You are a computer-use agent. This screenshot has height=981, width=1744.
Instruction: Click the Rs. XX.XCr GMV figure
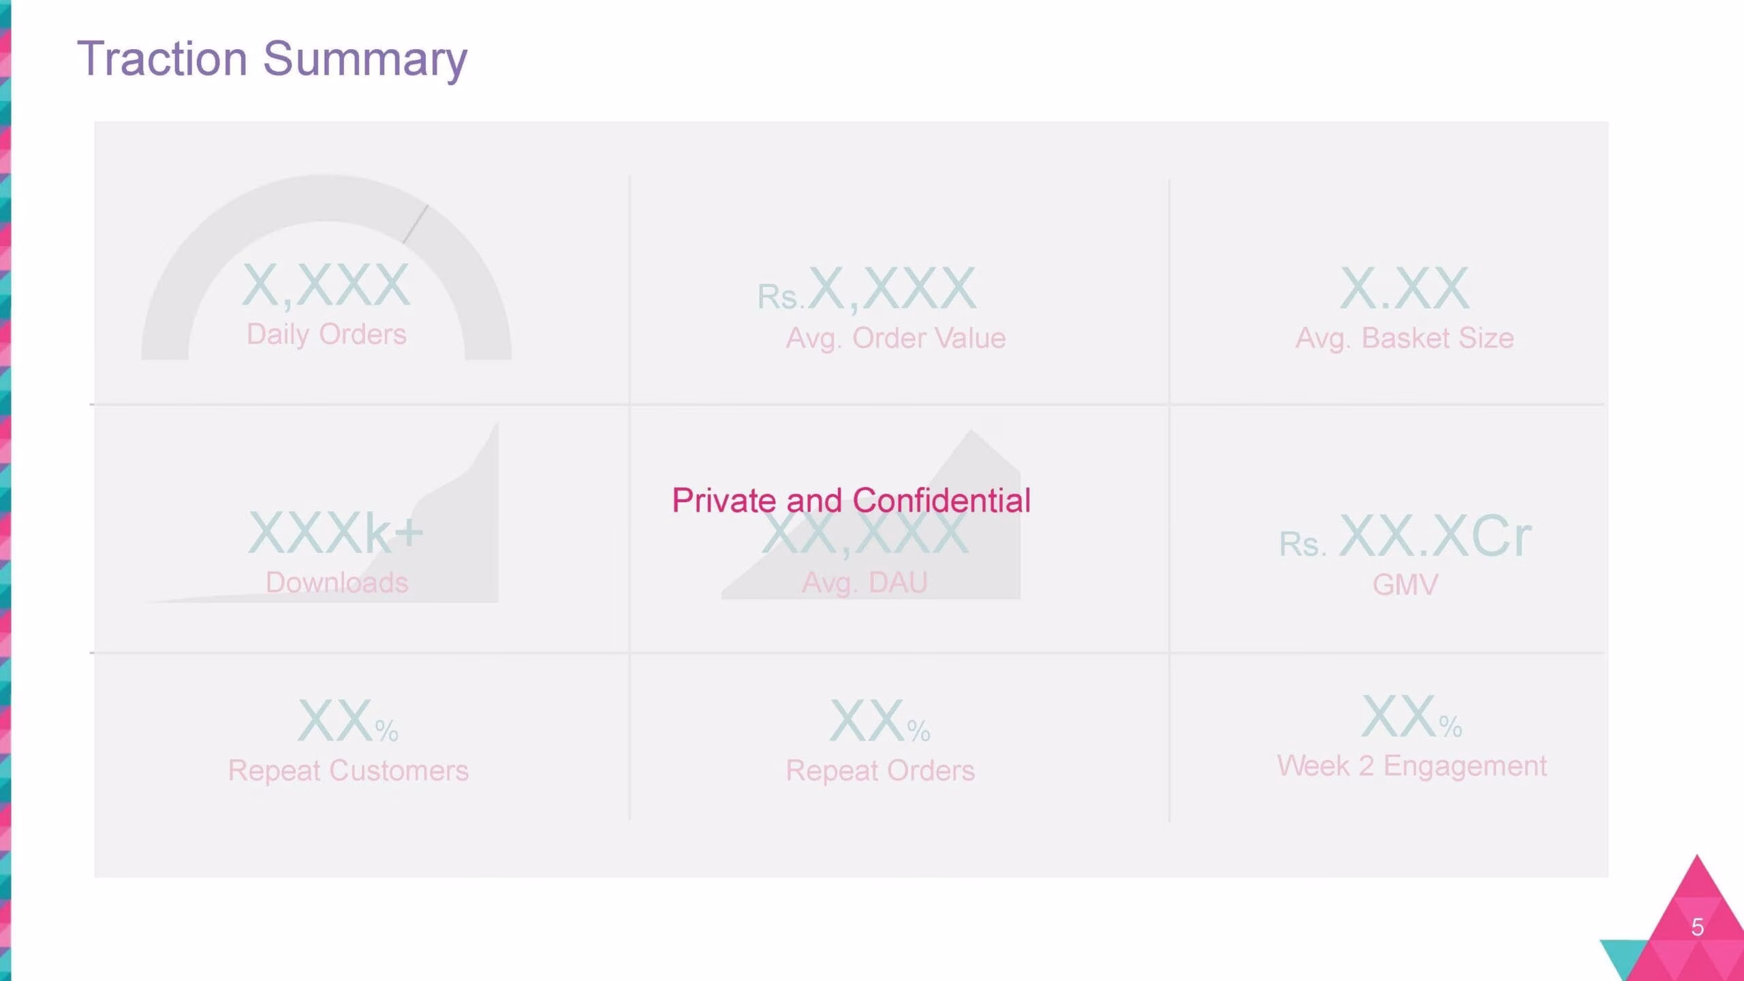click(x=1405, y=537)
